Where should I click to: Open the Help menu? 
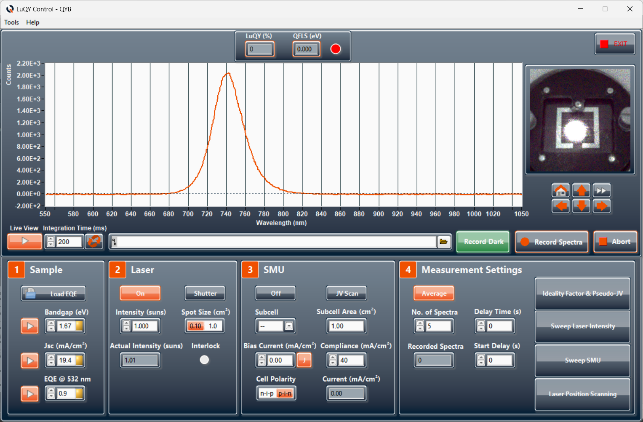pyautogui.click(x=32, y=22)
